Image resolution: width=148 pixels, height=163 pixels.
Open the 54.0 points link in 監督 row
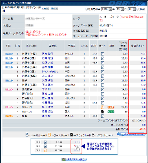[143, 116]
